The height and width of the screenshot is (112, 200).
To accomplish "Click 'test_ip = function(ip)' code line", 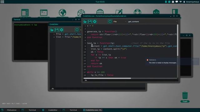I will (101, 43).
